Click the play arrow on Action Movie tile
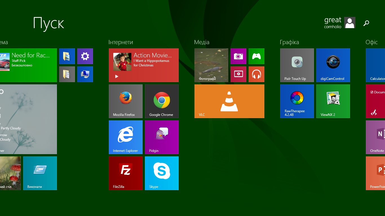The width and height of the screenshot is (385, 216). [x=117, y=76]
